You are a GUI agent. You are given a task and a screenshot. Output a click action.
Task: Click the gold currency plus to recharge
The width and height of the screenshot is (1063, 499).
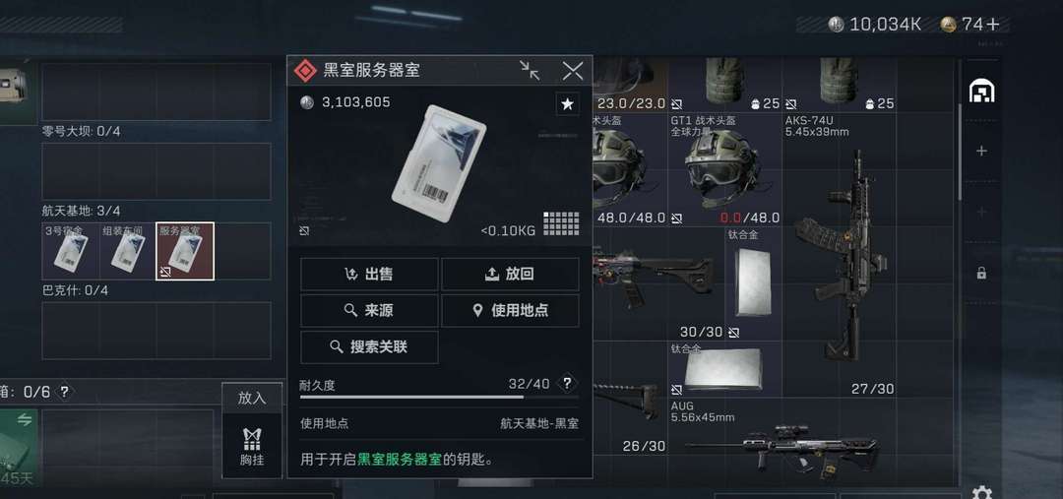(x=992, y=25)
